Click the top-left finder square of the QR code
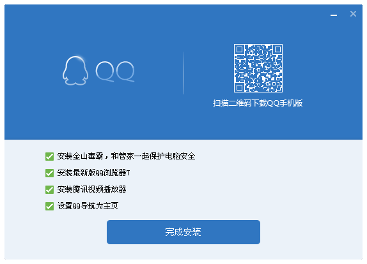This screenshot has width=367, height=264. click(x=239, y=49)
